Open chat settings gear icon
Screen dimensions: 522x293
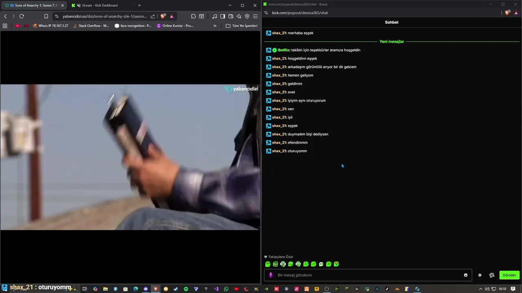[x=480, y=275]
